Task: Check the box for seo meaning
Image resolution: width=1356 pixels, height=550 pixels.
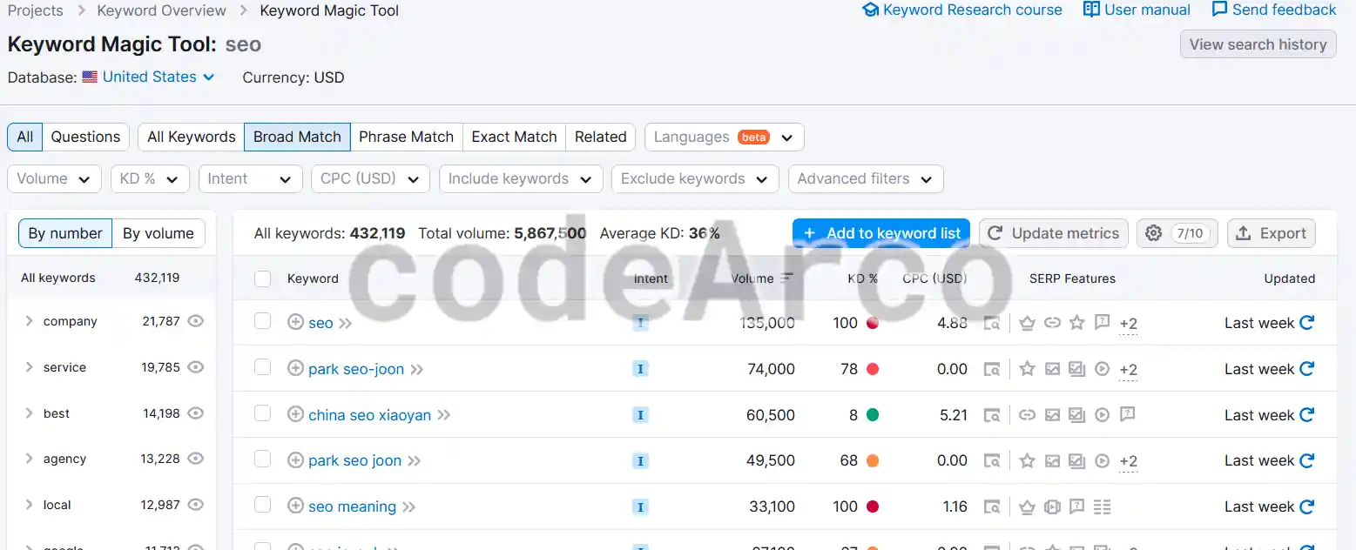Action: click(262, 505)
